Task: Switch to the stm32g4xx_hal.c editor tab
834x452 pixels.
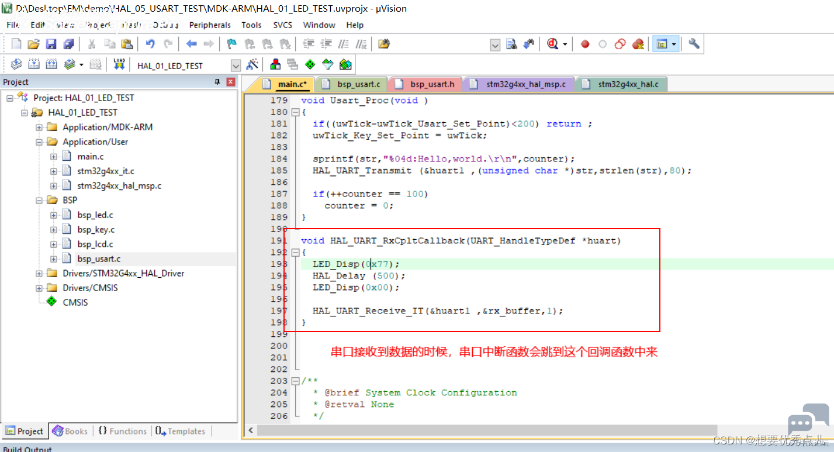Action: pos(621,84)
